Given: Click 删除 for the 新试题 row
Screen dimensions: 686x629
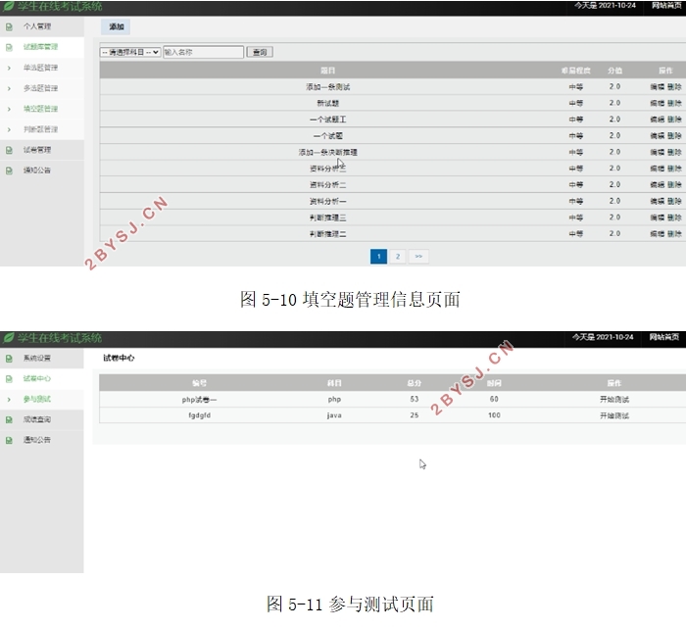Looking at the screenshot, I should click(x=674, y=103).
